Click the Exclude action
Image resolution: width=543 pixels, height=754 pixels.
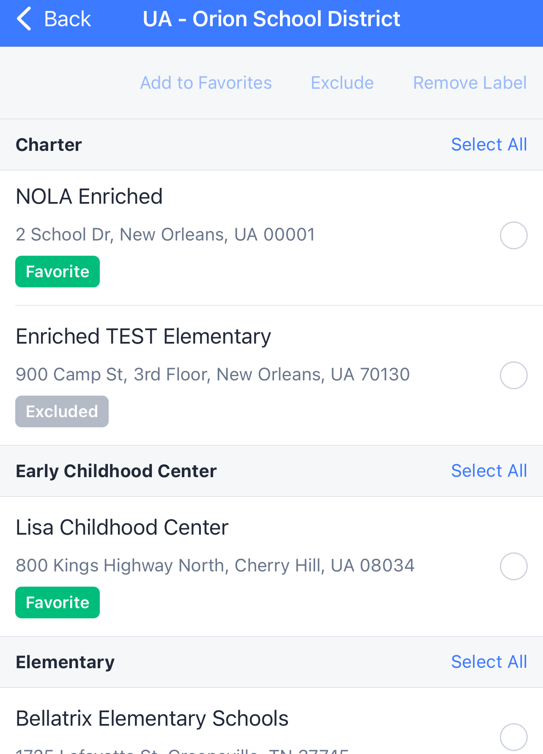tap(342, 83)
